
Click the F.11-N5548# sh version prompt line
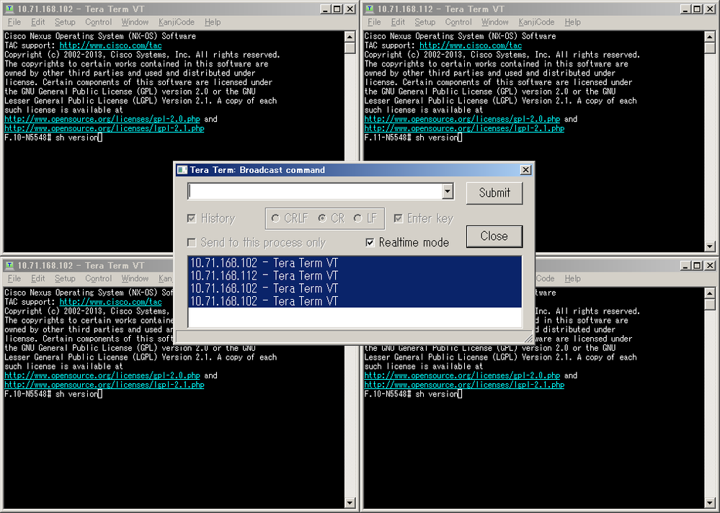click(413, 137)
